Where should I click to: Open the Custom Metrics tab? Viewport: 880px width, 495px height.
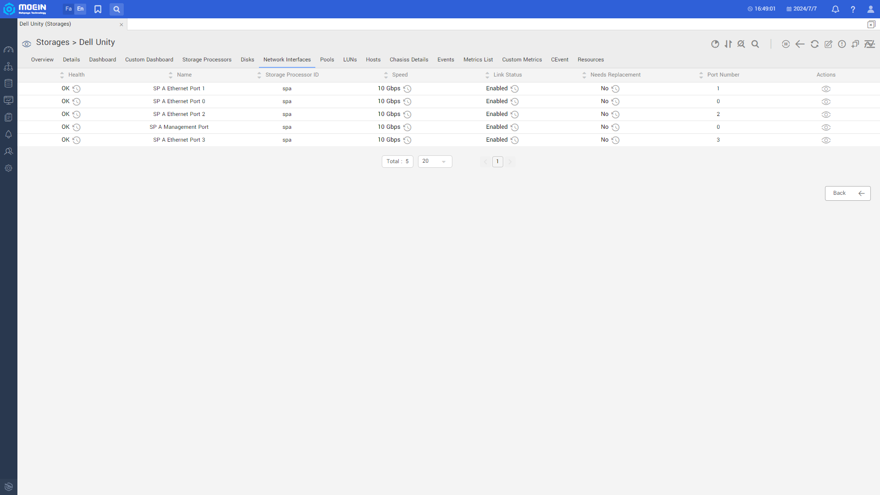coord(522,60)
